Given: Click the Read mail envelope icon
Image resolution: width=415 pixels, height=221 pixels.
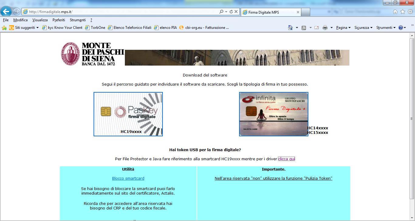Looking at the screenshot, I should 317,28.
